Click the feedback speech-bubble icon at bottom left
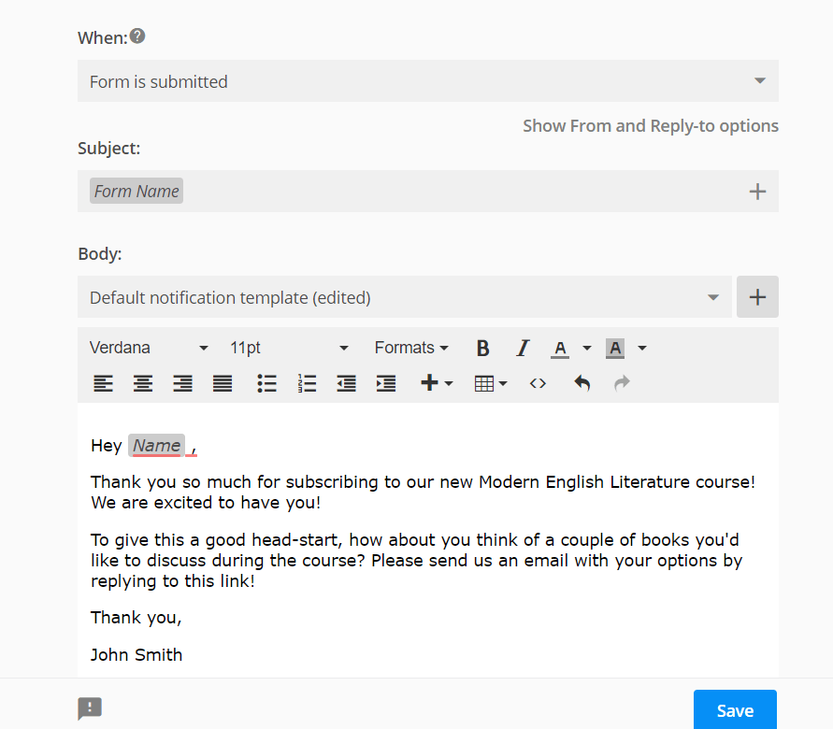 point(90,708)
